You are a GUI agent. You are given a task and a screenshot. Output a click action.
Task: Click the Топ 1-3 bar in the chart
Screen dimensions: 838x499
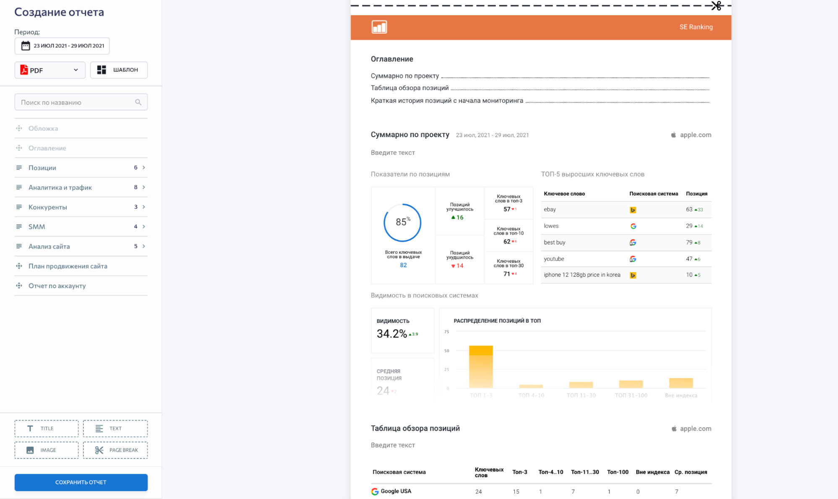tap(481, 367)
